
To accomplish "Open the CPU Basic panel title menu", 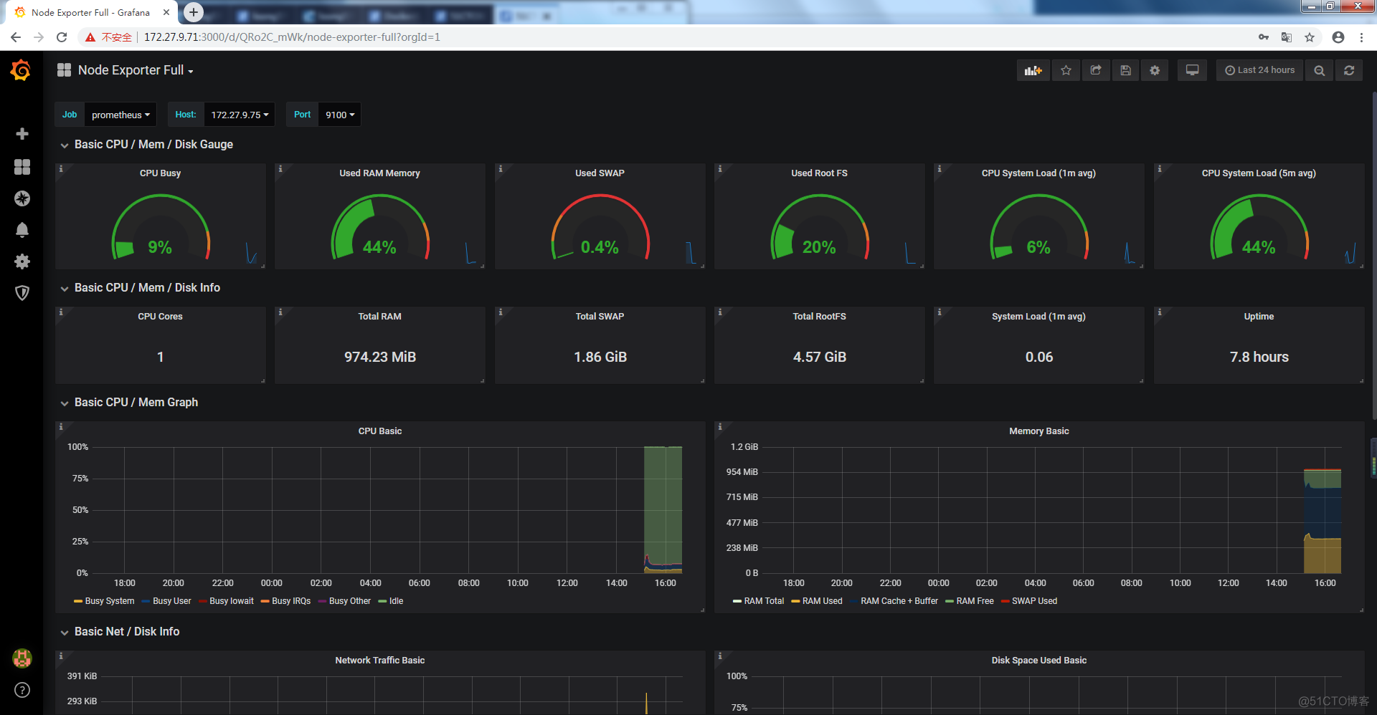I will (380, 431).
